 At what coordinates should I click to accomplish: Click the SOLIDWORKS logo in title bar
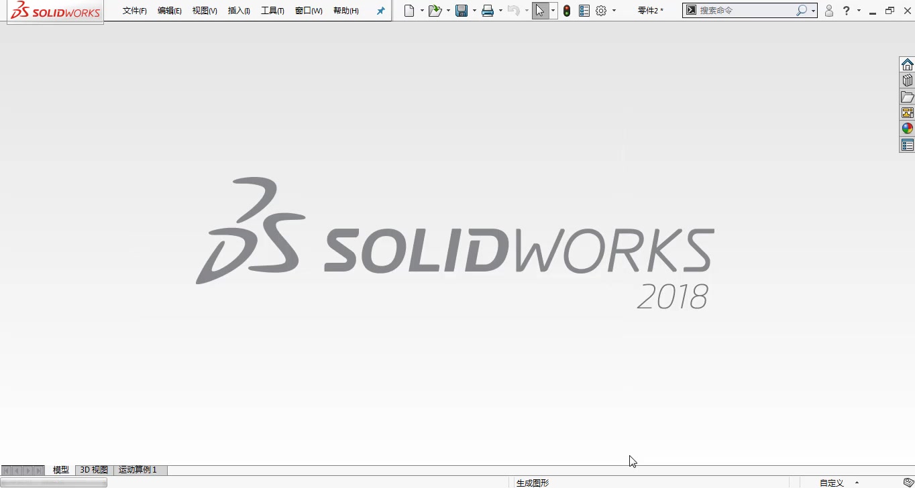click(x=56, y=11)
